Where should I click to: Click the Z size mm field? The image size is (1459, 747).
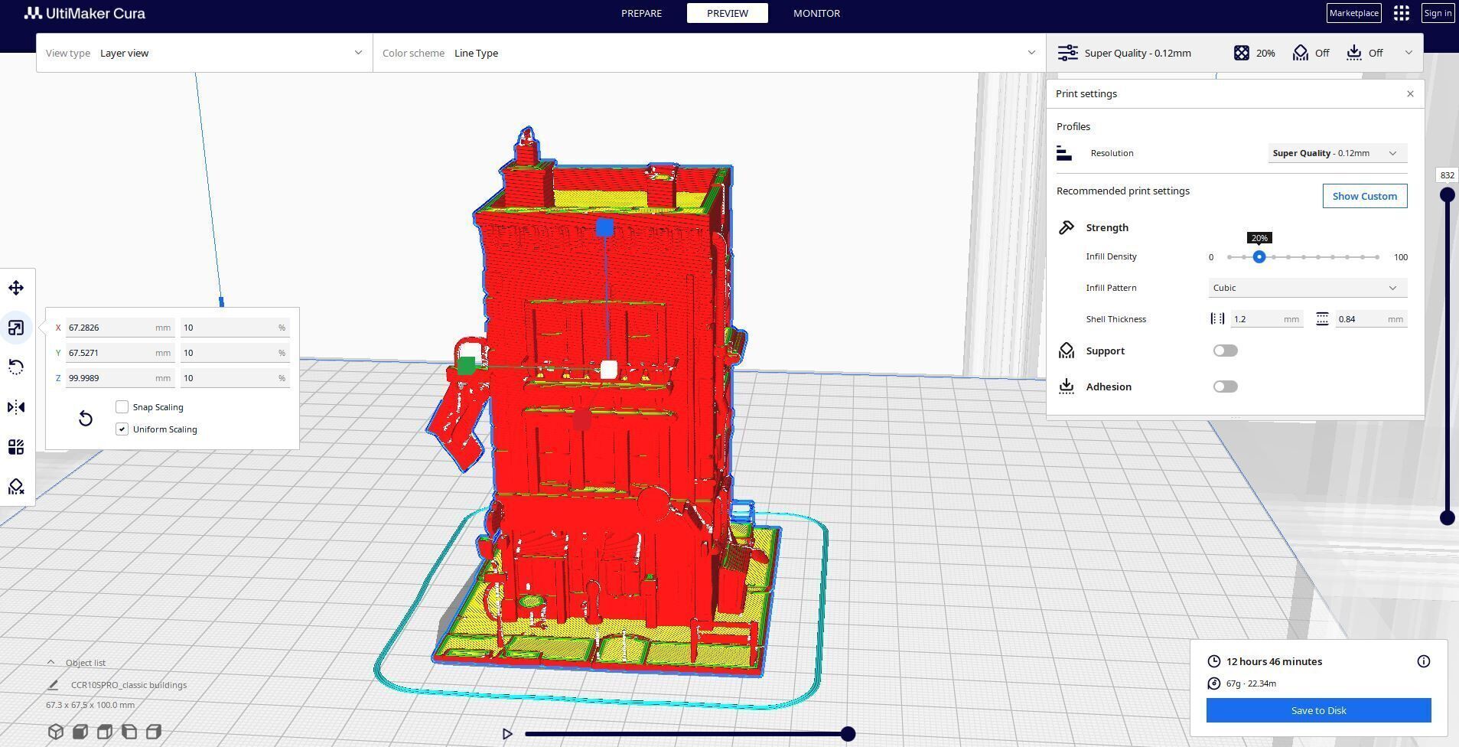pos(119,378)
